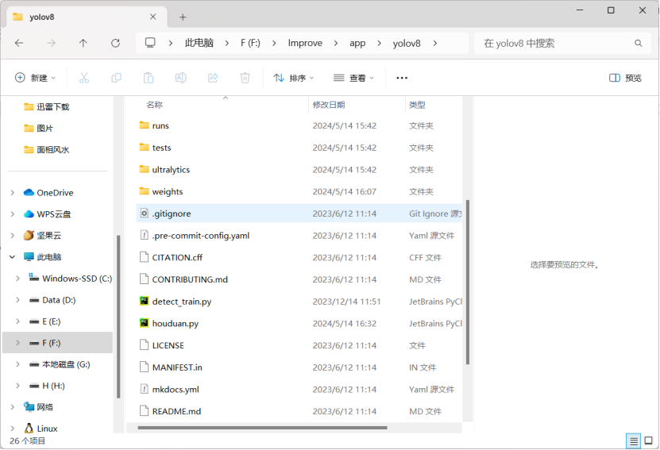The image size is (660, 450).
Task: Click the cut scissors icon
Action: (x=84, y=78)
